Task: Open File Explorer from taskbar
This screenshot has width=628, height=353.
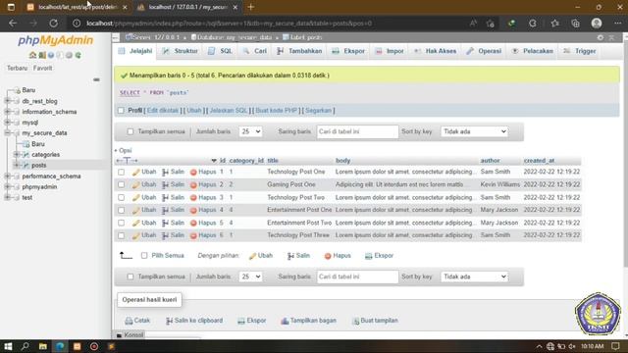Action: tap(42, 346)
